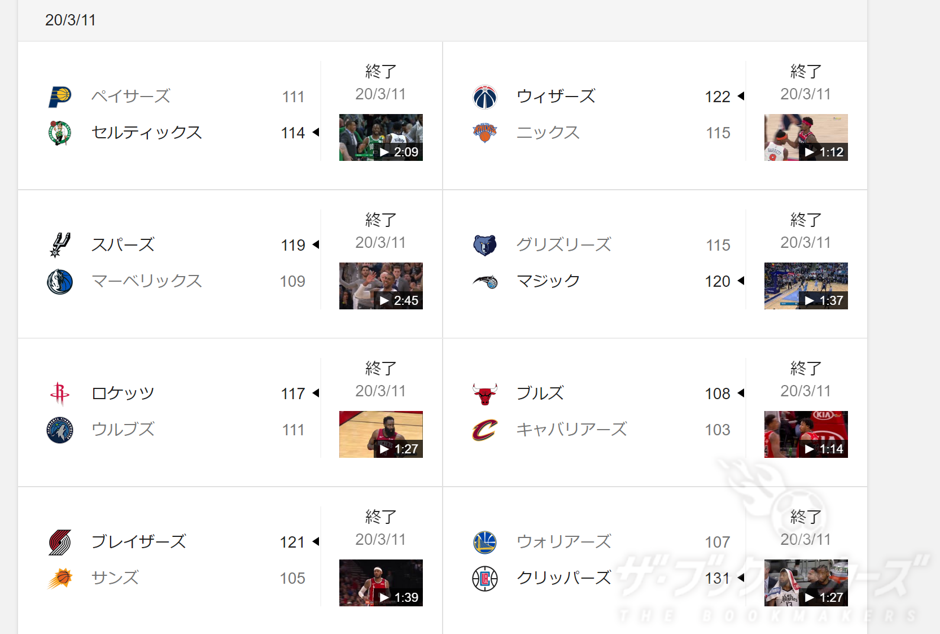Click the Celtics team logo
This screenshot has height=634, width=940.
pyautogui.click(x=61, y=133)
